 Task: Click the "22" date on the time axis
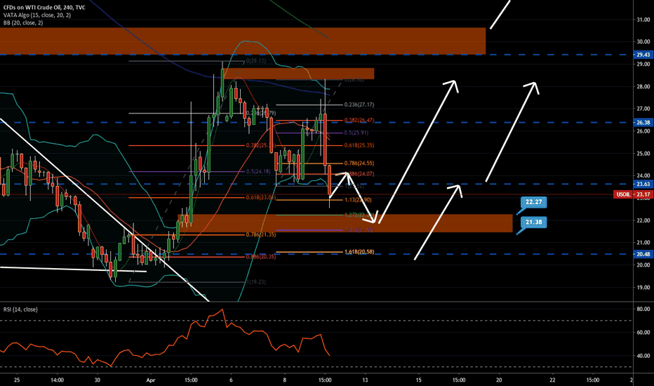click(x=552, y=380)
